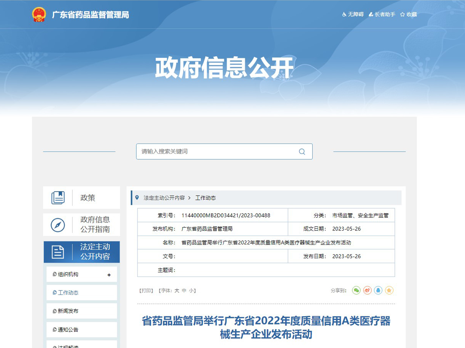
Task: Enable 无障碍 accessibility mode
Action: [x=353, y=14]
